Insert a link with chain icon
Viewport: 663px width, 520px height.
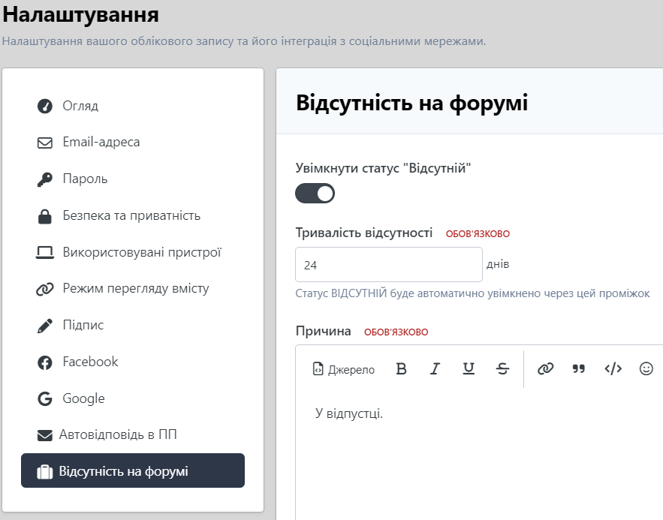click(x=545, y=369)
